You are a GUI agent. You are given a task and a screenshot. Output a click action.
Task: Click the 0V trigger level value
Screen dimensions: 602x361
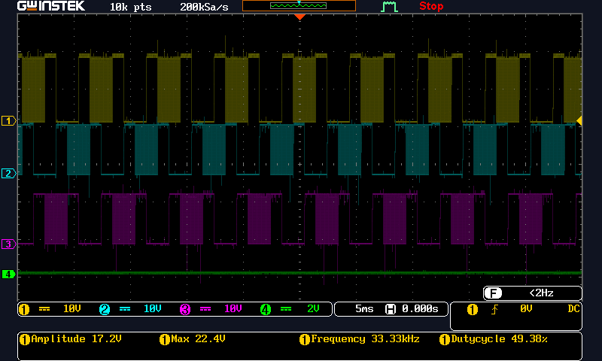526,308
